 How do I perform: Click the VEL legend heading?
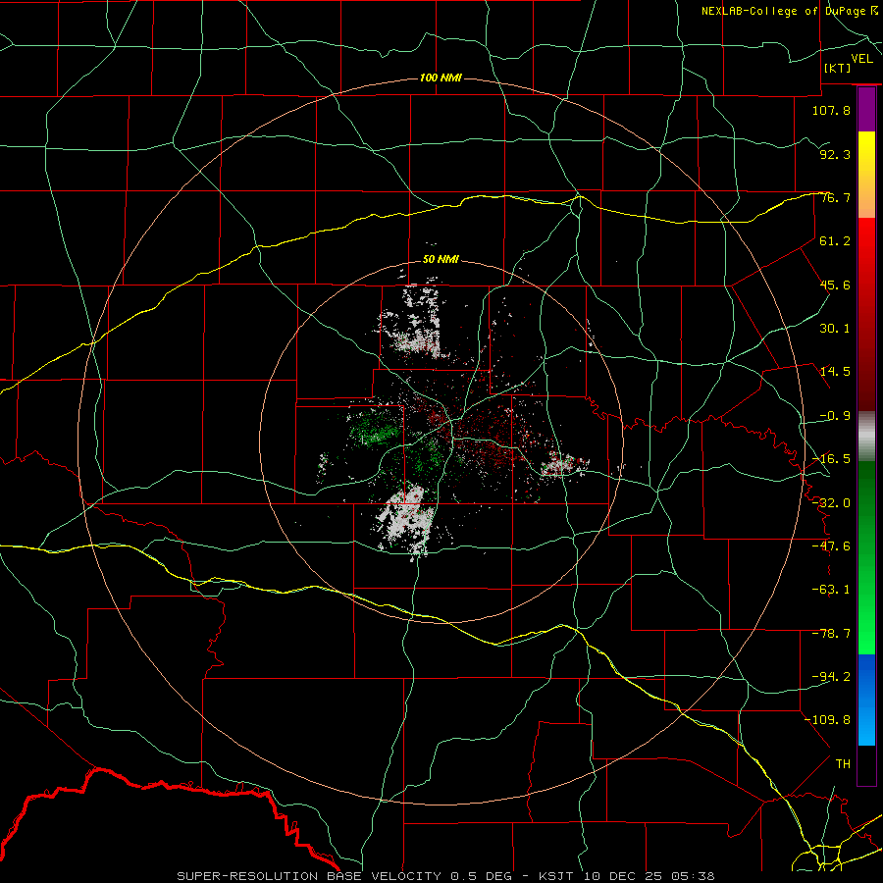861,59
